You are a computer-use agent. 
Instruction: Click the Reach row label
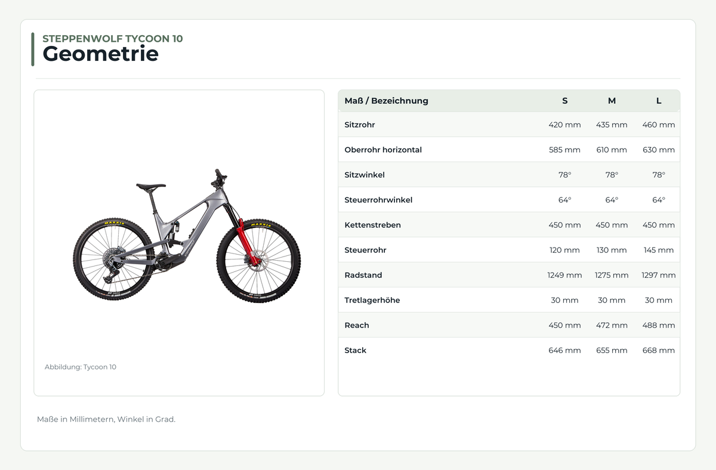point(357,325)
